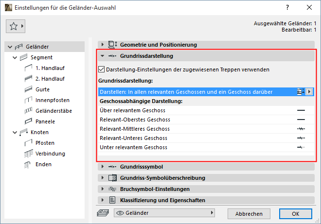Viewport: 321px width, 224px height.
Task: Select 1. Handlauf in the tree
Action: (50, 68)
